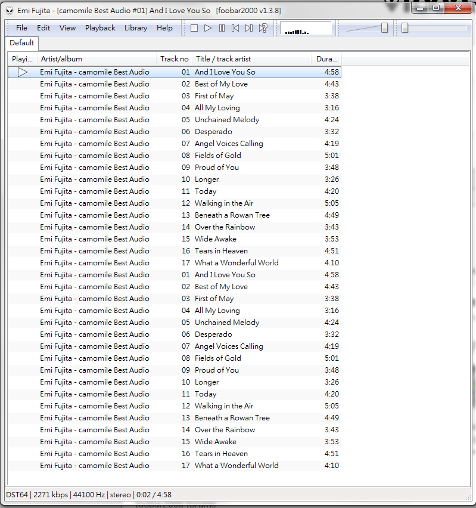Image resolution: width=476 pixels, height=508 pixels.
Task: Select second 'First of May' track
Action: tap(175, 299)
